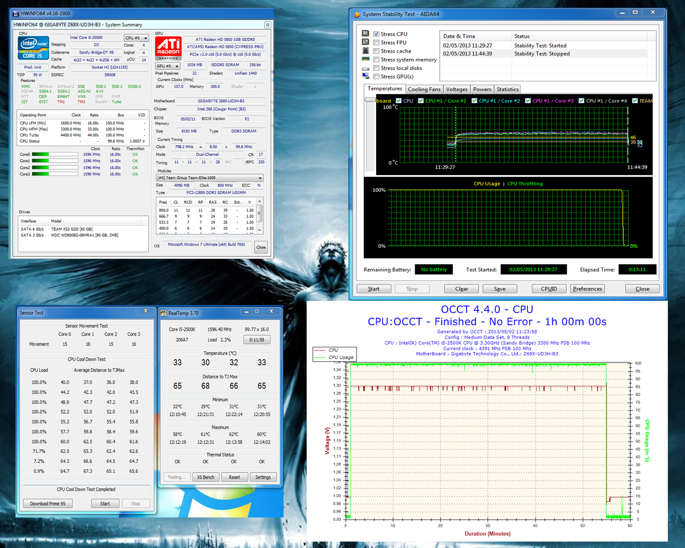685x548 pixels.
Task: Switch to the Cooling Fans tab
Action: click(x=424, y=89)
